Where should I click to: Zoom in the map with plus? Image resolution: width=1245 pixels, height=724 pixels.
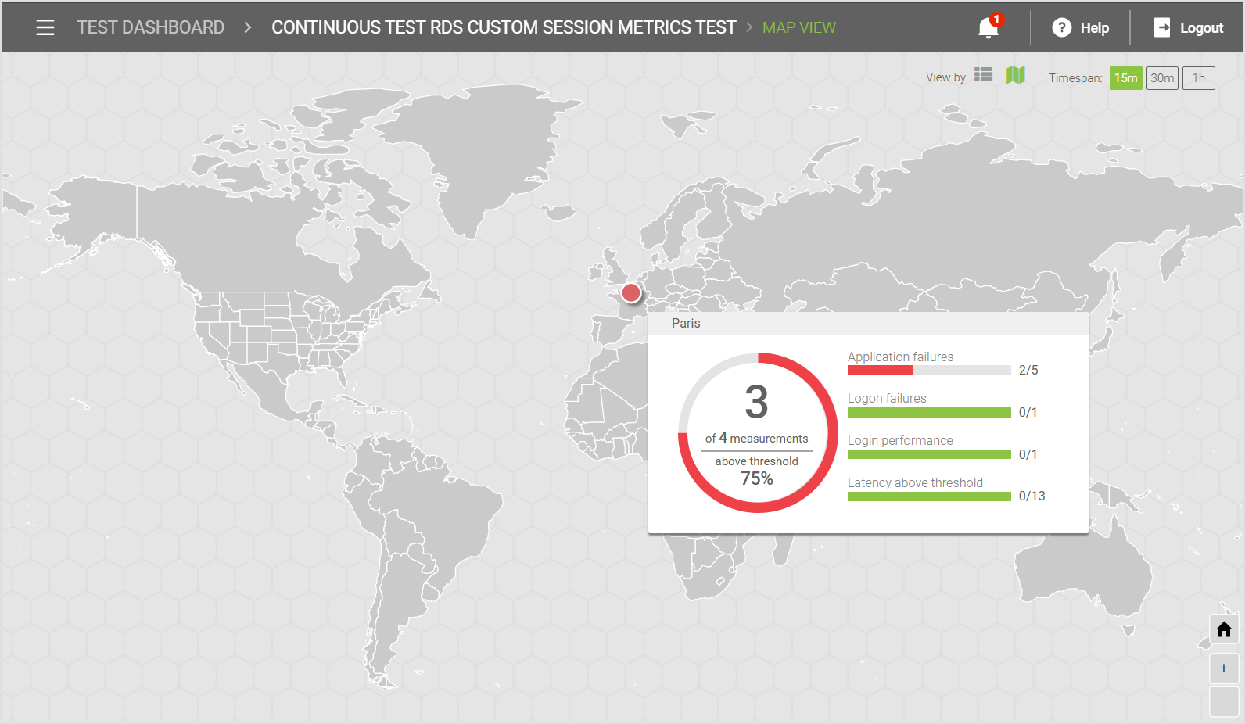pos(1224,668)
